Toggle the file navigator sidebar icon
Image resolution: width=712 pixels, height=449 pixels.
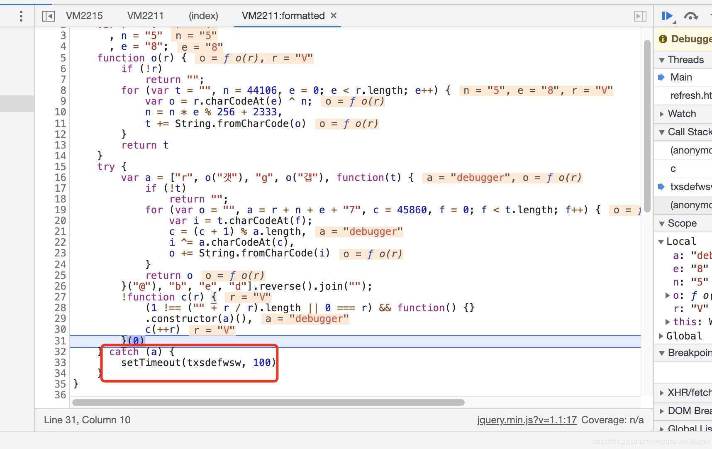click(x=49, y=16)
